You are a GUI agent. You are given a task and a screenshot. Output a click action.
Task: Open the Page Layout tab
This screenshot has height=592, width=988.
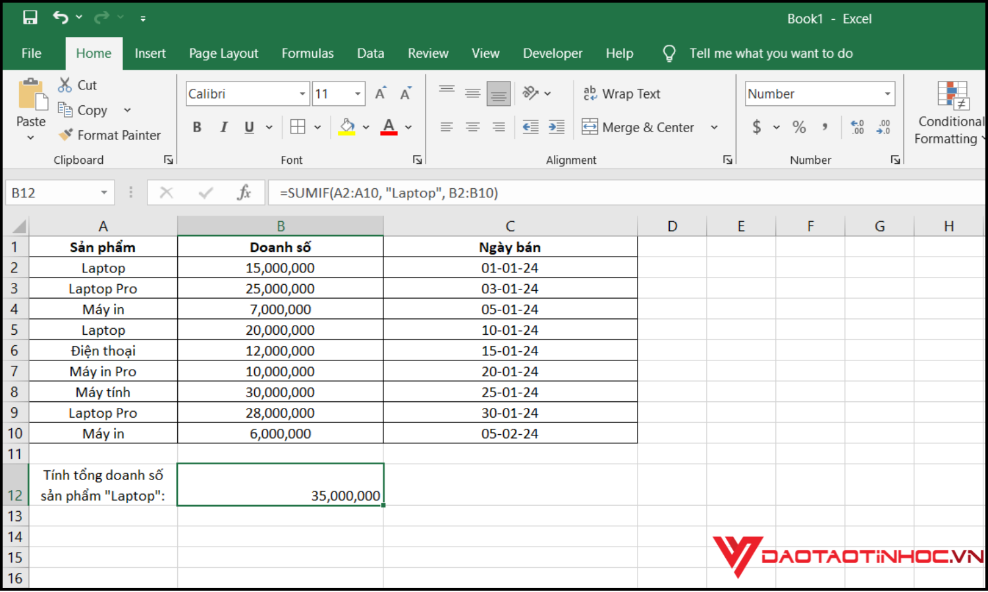point(223,53)
